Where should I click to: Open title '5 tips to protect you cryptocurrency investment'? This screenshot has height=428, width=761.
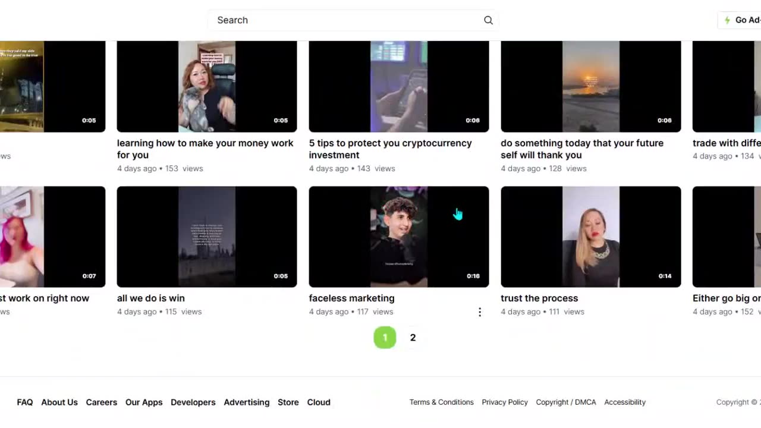point(390,149)
